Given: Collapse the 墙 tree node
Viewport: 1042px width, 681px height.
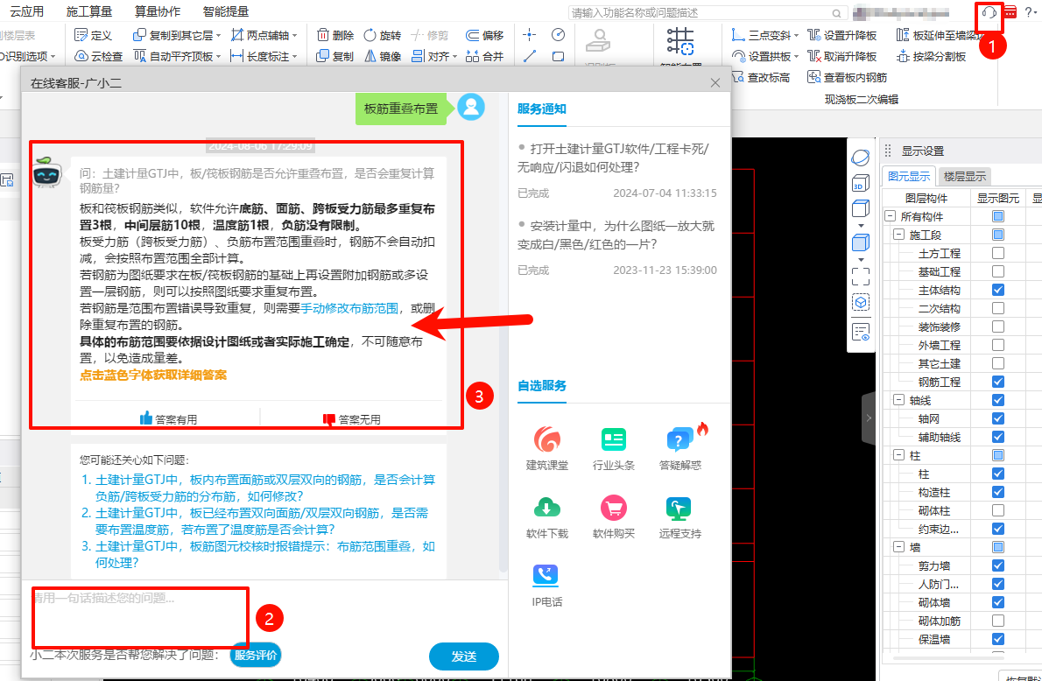Looking at the screenshot, I should pos(898,547).
